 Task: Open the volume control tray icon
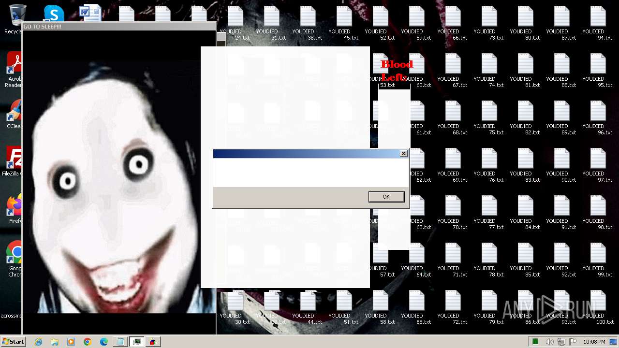tap(550, 342)
